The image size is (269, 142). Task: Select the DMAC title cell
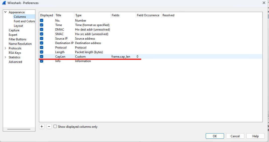(x=60, y=29)
